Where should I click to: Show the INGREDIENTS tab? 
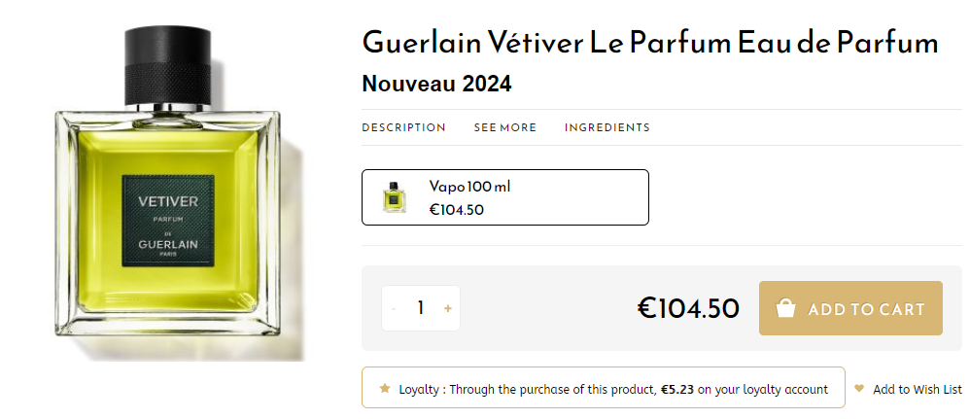point(606,127)
